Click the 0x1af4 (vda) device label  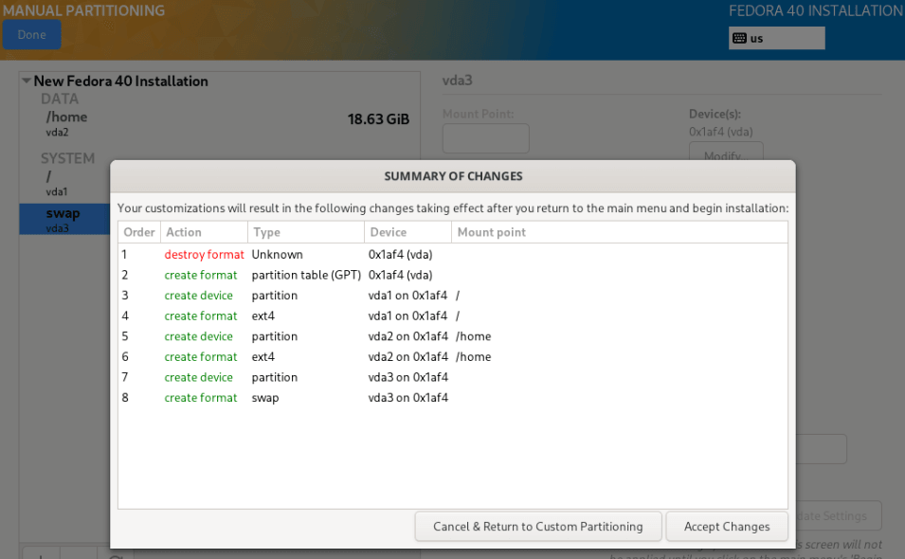tap(721, 132)
